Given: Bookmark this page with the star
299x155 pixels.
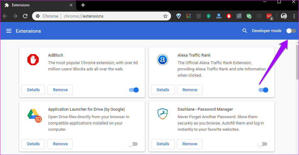Looking at the screenshot, I should coord(165,16).
